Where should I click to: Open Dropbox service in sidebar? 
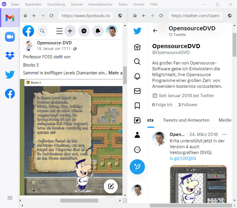click(x=10, y=55)
